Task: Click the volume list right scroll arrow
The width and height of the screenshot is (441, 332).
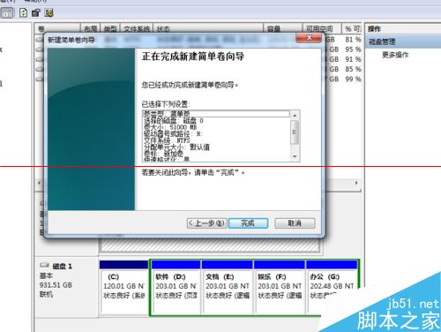Action: pyautogui.click(x=356, y=183)
